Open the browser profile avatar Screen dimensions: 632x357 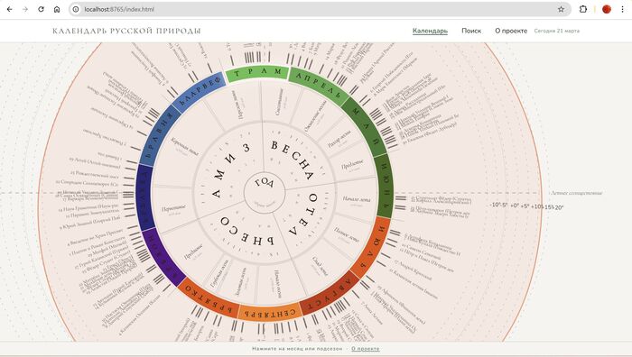tap(606, 9)
